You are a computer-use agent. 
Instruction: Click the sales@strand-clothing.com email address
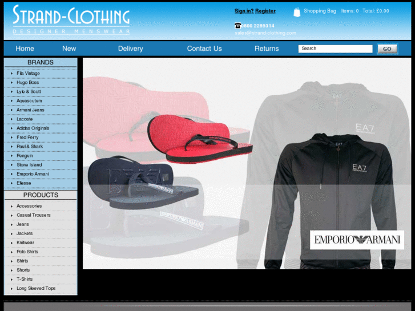click(x=265, y=33)
